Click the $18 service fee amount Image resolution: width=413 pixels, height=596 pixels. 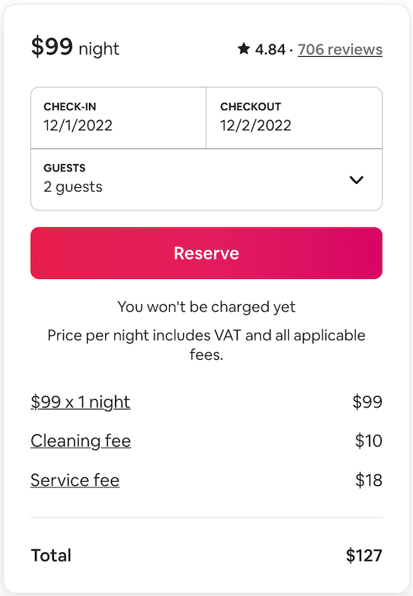coord(369,480)
